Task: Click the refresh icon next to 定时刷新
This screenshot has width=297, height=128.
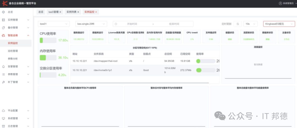Action: (238, 24)
